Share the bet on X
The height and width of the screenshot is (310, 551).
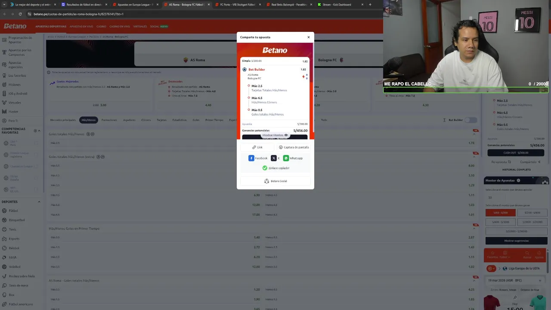[x=275, y=158]
